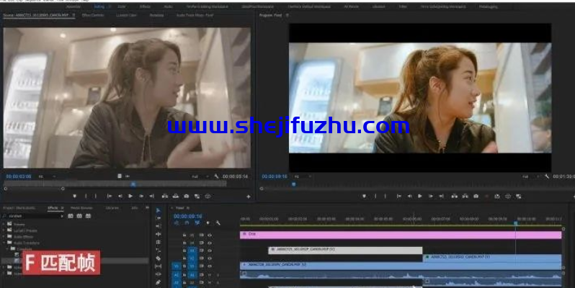Click Program monitor playhead marker

tap(294, 184)
